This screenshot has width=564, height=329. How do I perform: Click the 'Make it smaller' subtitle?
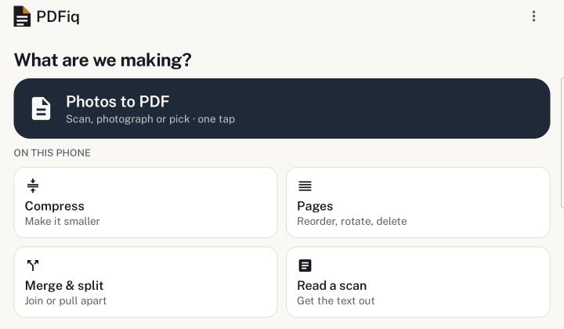click(x=62, y=221)
